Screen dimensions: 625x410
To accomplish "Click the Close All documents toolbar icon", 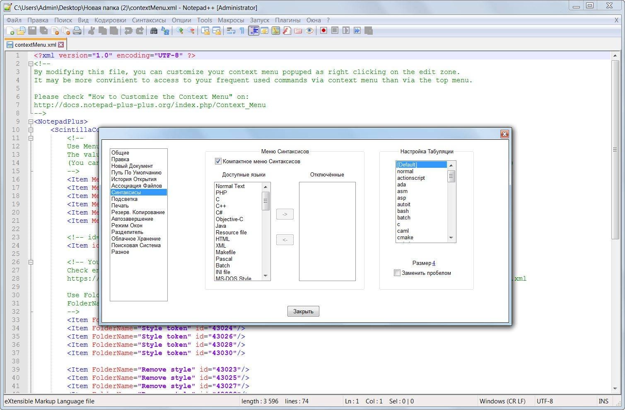I will point(66,31).
